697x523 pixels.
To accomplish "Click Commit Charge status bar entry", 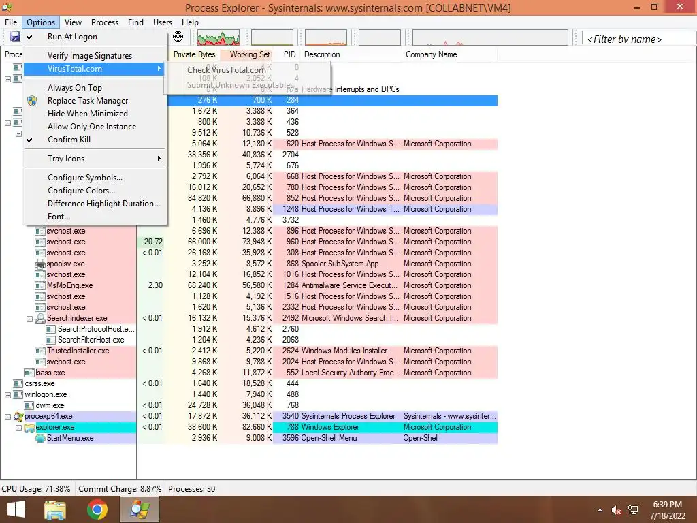I will (x=120, y=489).
